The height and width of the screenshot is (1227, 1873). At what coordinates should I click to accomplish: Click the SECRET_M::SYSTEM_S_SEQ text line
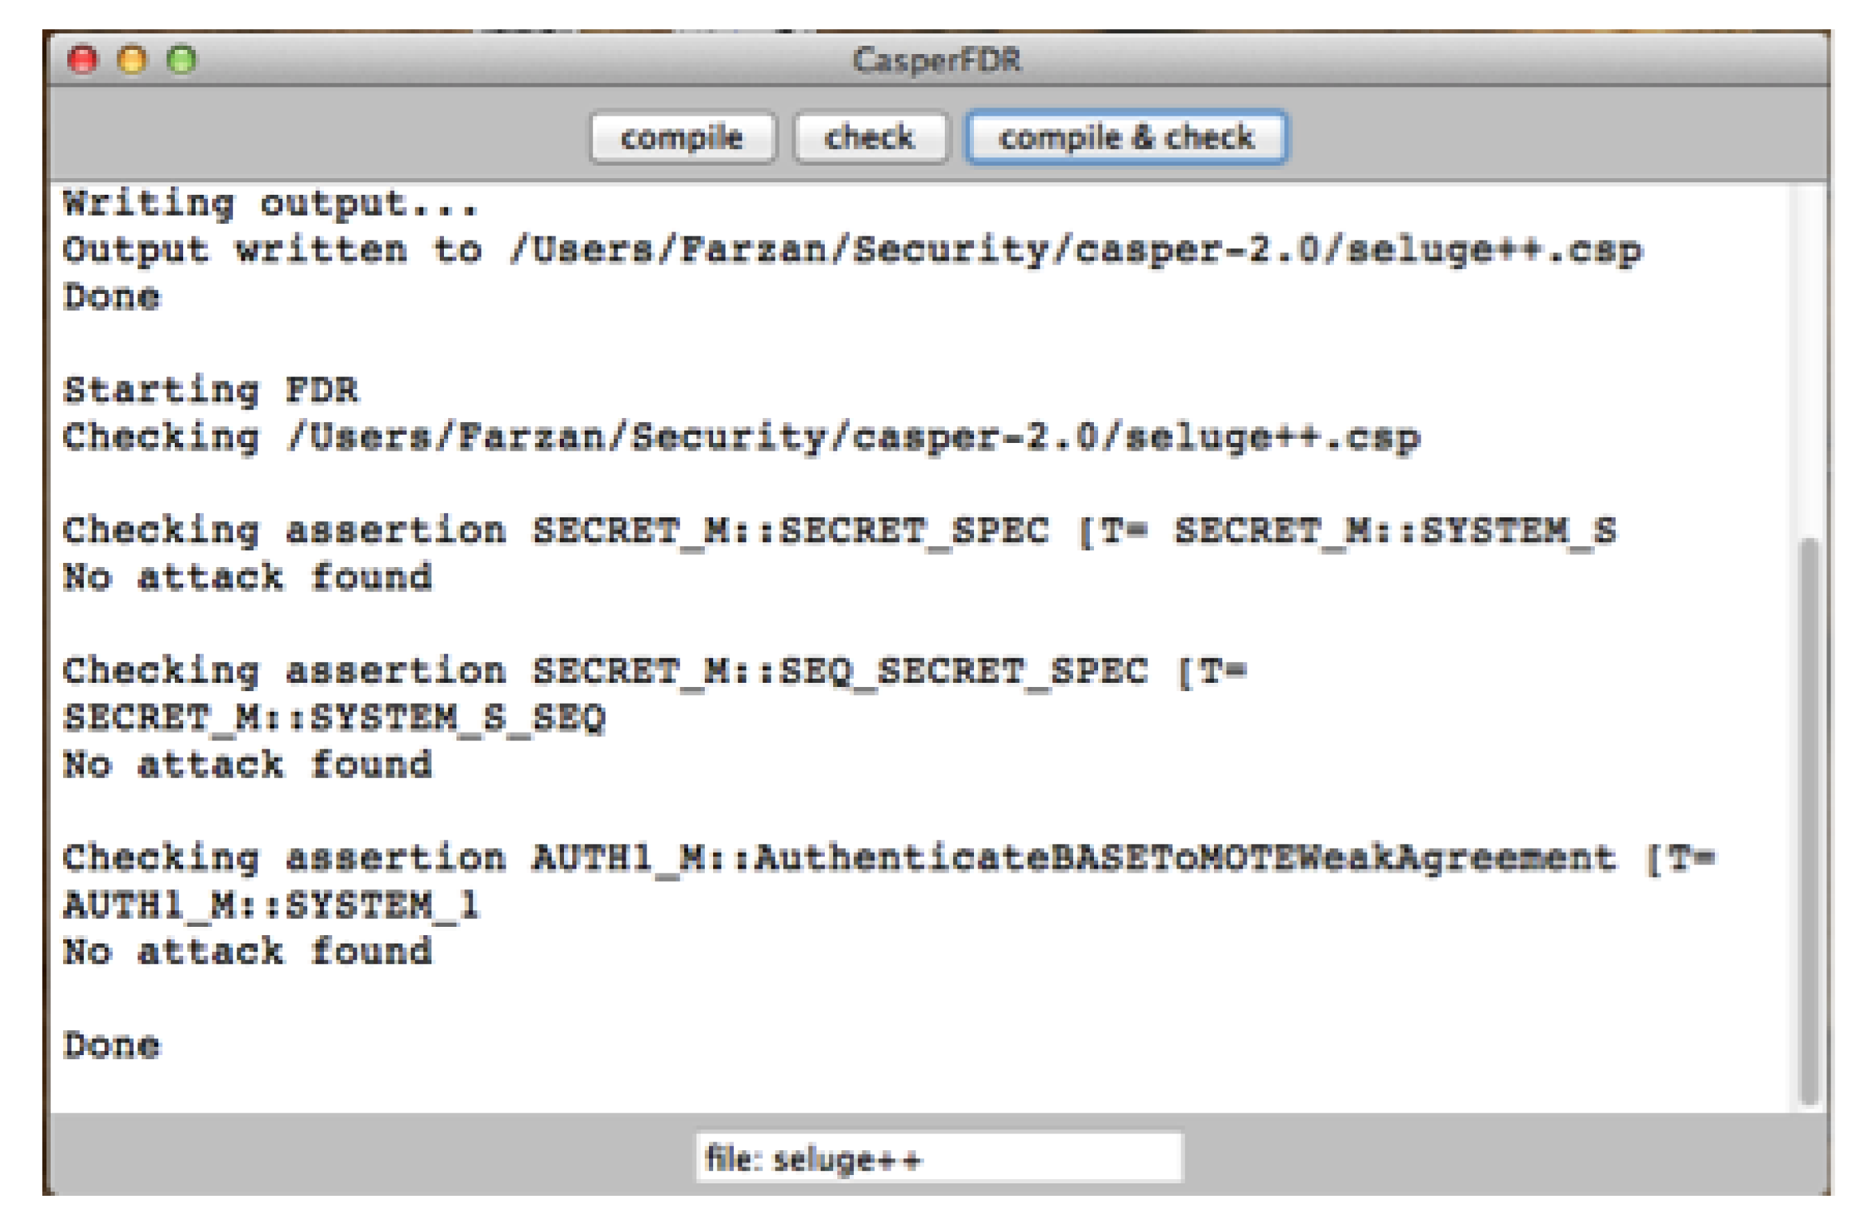[334, 717]
